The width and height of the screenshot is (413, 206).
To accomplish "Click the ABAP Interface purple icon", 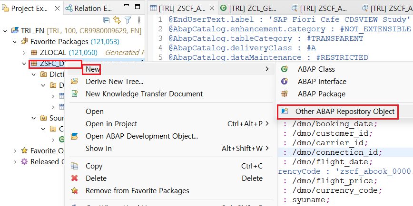I will coord(285,82).
